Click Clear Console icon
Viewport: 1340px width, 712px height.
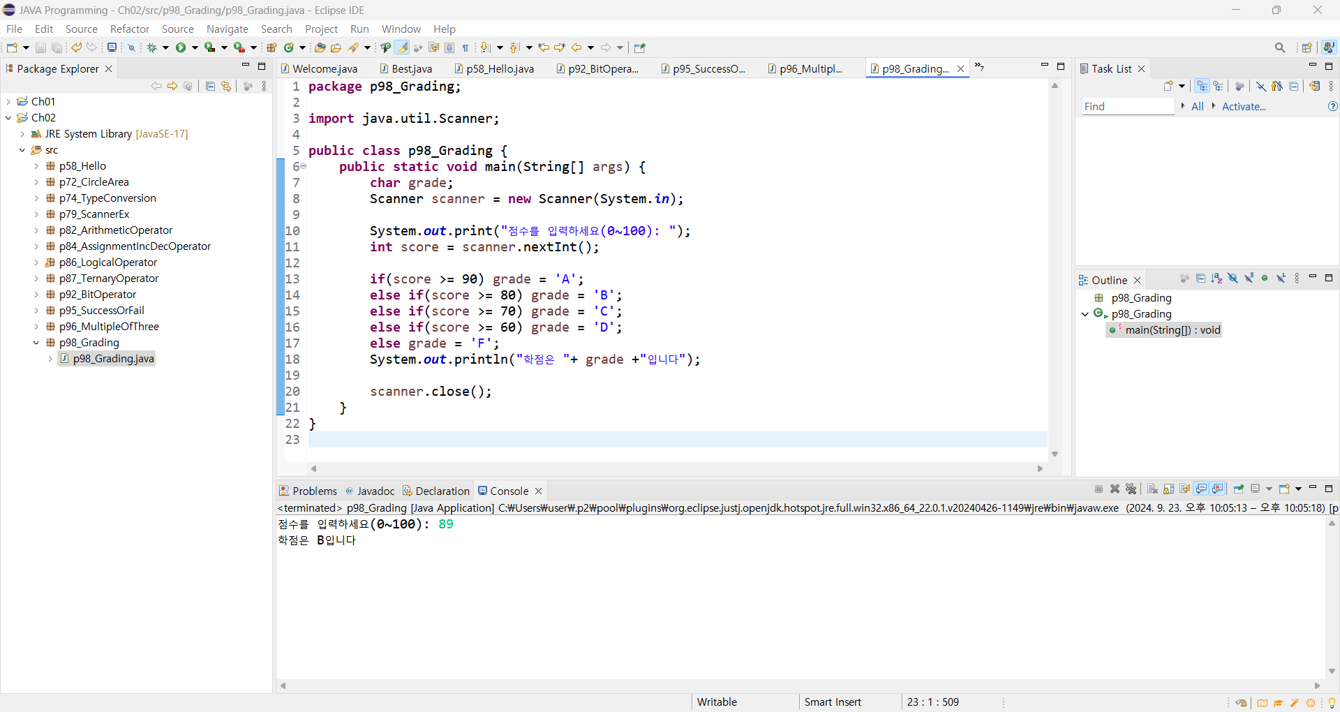pyautogui.click(x=1152, y=489)
